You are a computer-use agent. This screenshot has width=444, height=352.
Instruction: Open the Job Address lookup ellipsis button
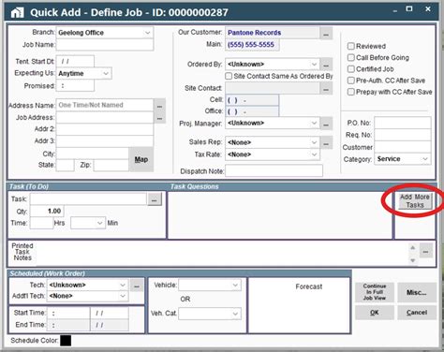click(x=159, y=118)
